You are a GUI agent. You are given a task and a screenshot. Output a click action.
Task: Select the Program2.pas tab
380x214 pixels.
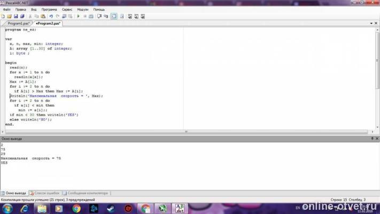tap(48, 24)
